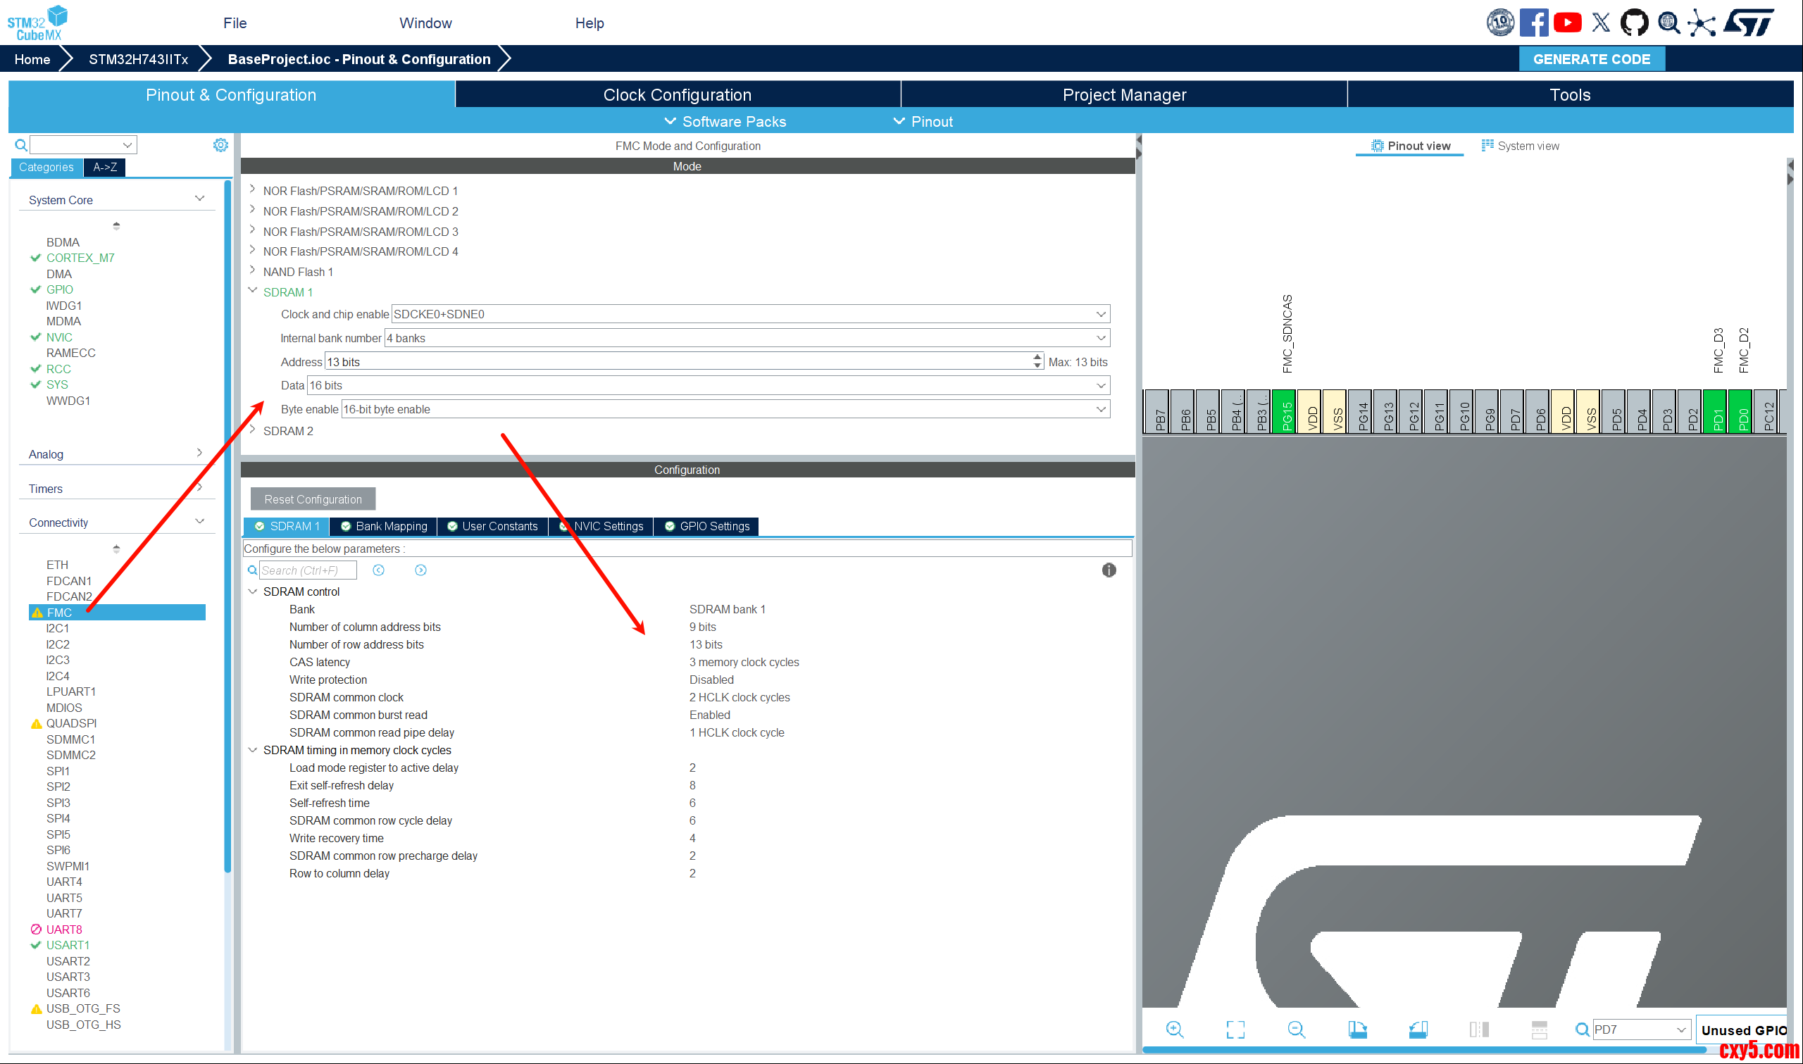This screenshot has height=1064, width=1803.
Task: Expand the SDRAM 2 mode entry
Action: coord(252,430)
